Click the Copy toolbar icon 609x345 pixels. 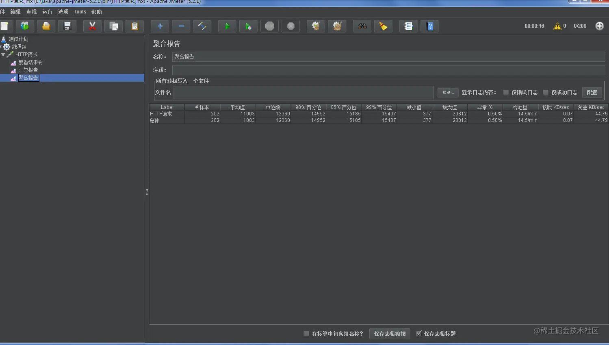pyautogui.click(x=113, y=26)
